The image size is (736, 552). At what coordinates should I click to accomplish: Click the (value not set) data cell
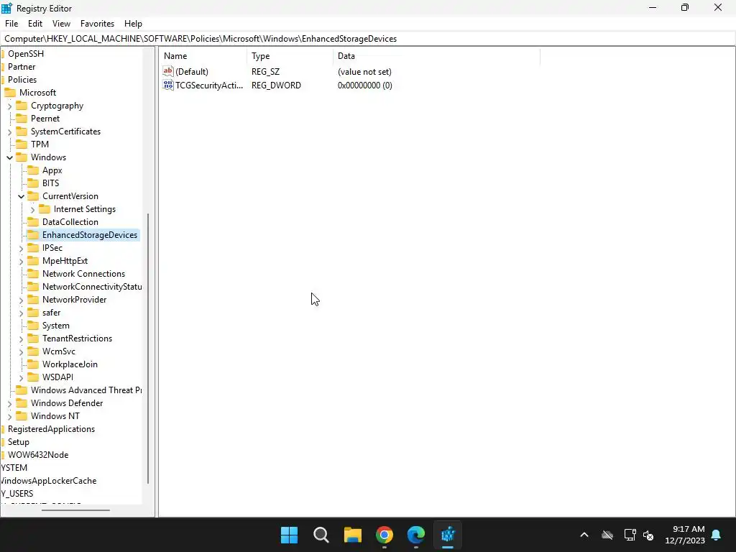click(x=364, y=71)
